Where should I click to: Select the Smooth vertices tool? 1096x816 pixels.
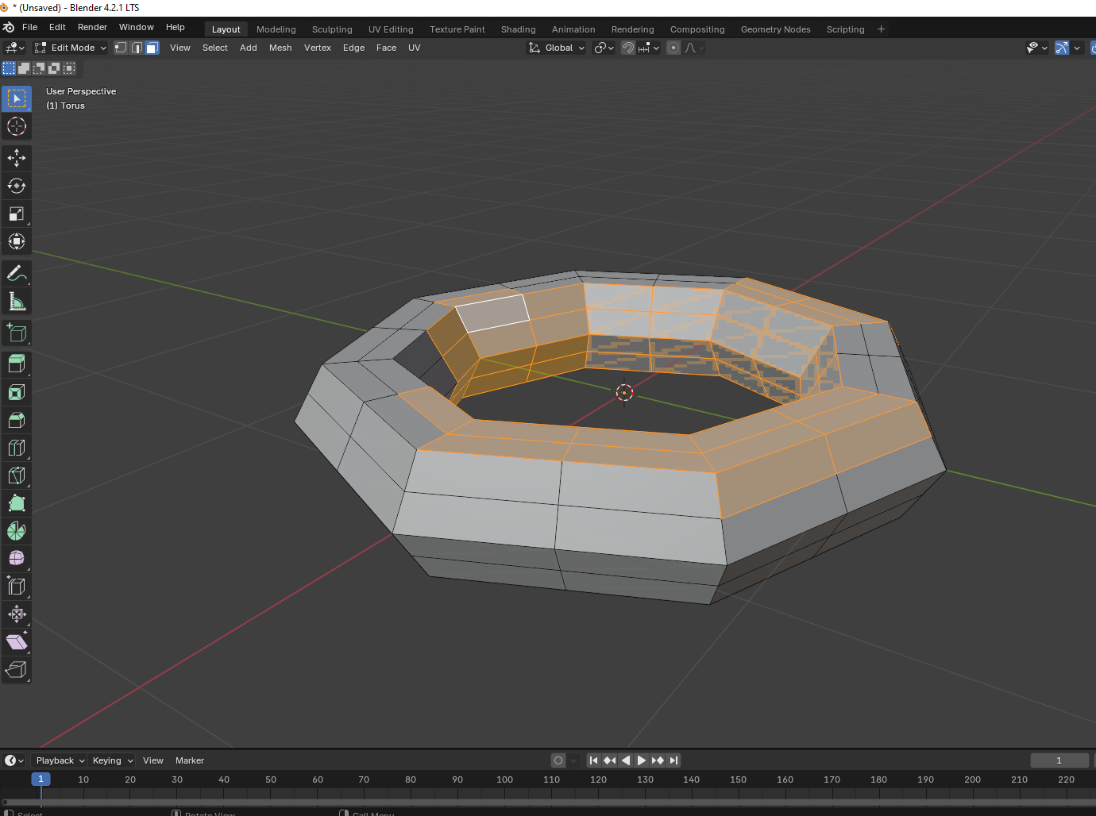17,559
